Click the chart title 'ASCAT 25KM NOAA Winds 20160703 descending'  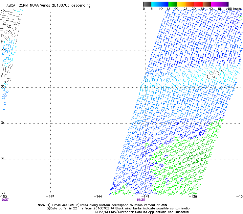tap(48, 6)
